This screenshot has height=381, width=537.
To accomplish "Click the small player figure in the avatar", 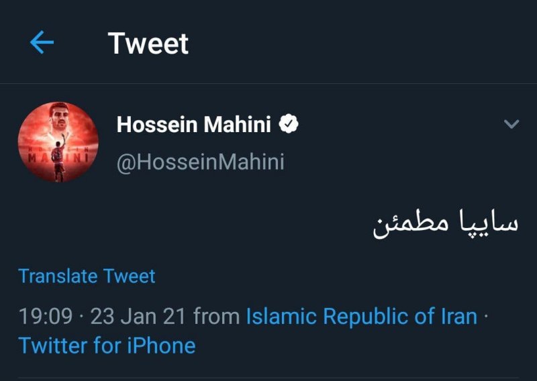I will [x=58, y=168].
